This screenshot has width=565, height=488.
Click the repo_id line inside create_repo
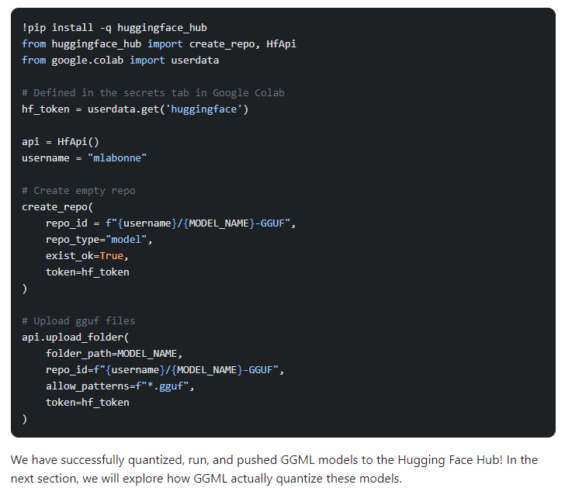click(171, 223)
